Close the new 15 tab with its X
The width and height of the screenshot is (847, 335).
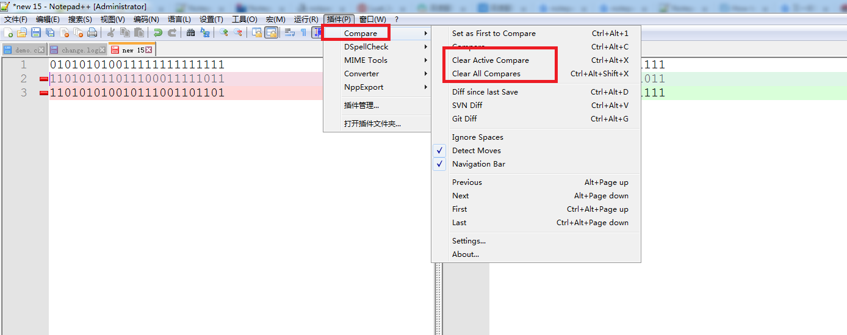[148, 50]
